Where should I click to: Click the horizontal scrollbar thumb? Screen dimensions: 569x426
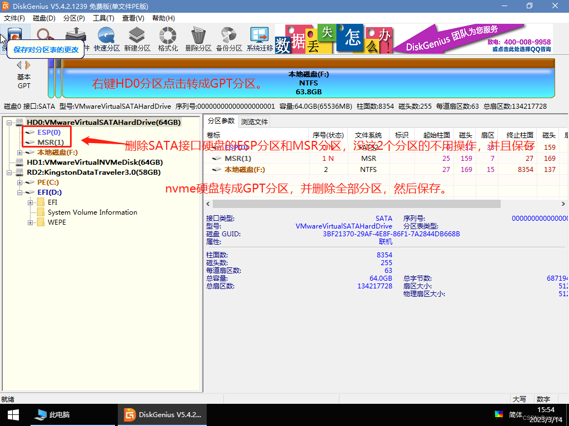coord(357,204)
